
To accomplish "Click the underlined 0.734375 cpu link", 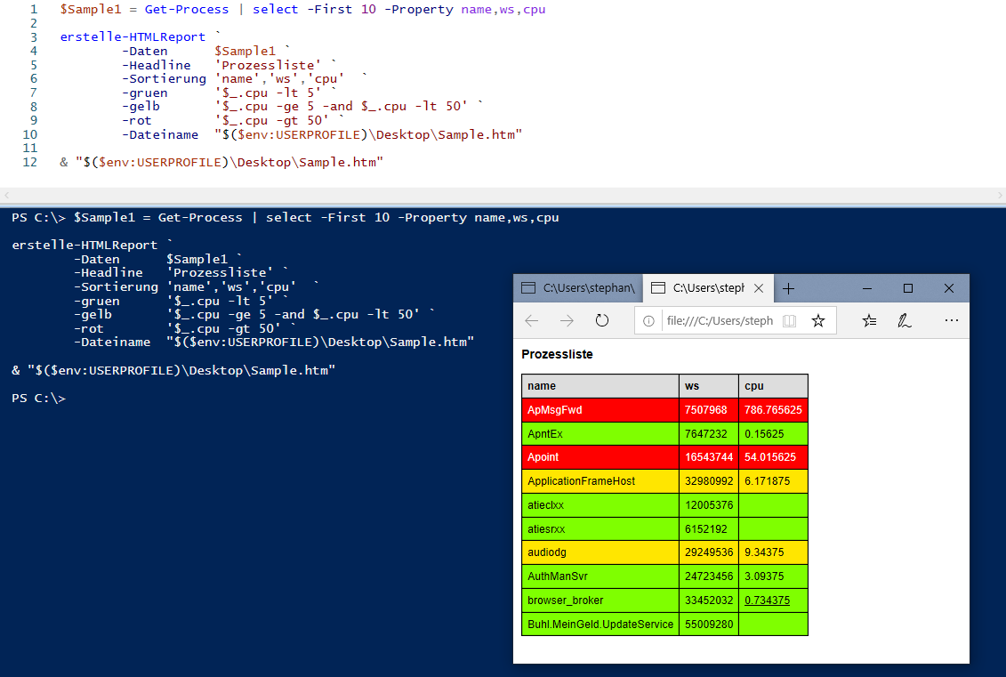I will point(767,600).
